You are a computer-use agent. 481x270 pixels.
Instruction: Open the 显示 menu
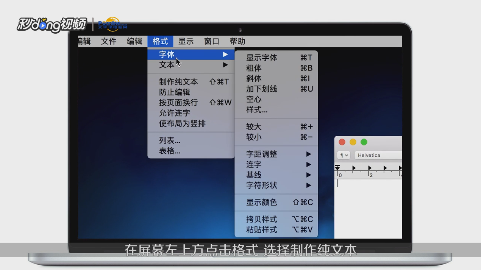point(186,41)
